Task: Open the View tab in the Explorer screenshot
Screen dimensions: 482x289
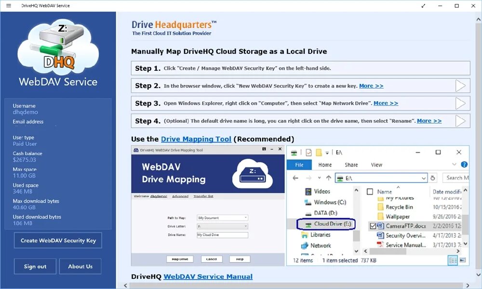Action: (x=376, y=165)
